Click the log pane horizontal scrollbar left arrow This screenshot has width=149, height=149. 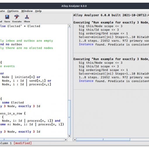(75, 140)
